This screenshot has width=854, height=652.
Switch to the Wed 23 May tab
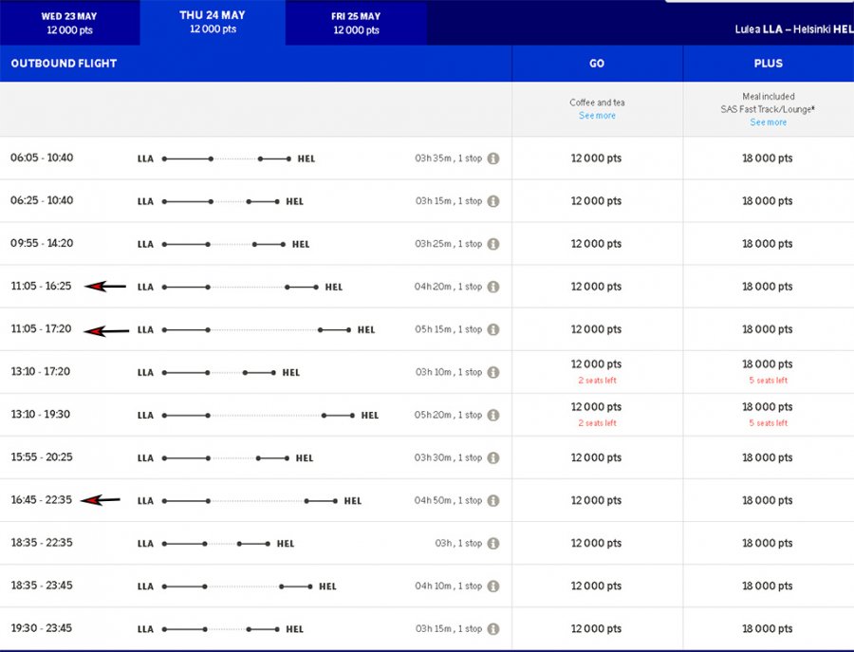click(x=69, y=23)
